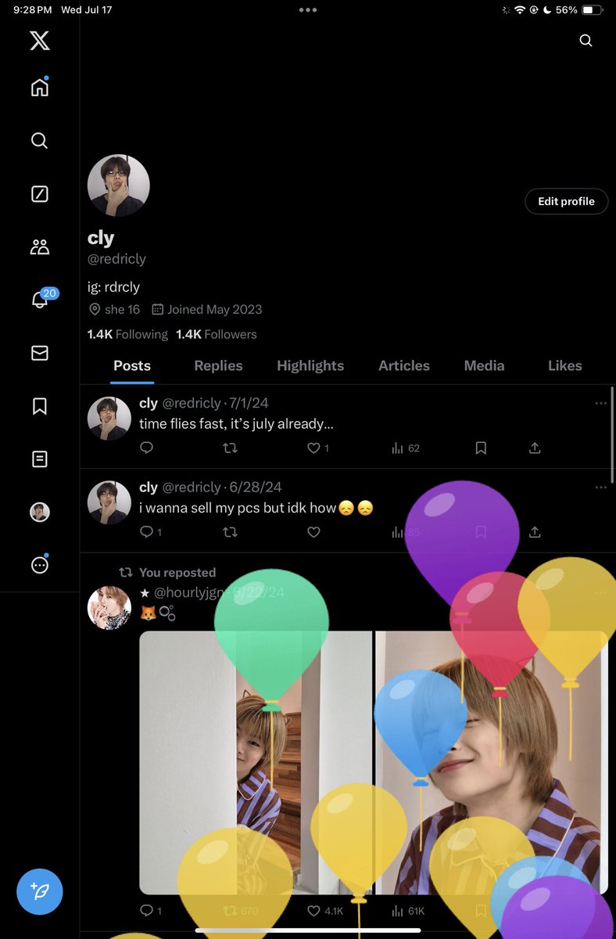Reply to the 'sell my pcs' post
The width and height of the screenshot is (616, 939).
click(x=150, y=532)
